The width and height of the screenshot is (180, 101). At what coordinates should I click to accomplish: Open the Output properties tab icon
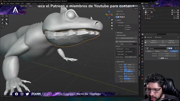point(142,44)
